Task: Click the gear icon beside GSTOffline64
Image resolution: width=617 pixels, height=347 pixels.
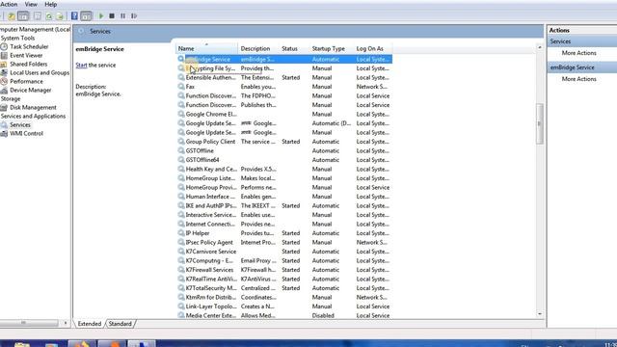Action: point(181,160)
